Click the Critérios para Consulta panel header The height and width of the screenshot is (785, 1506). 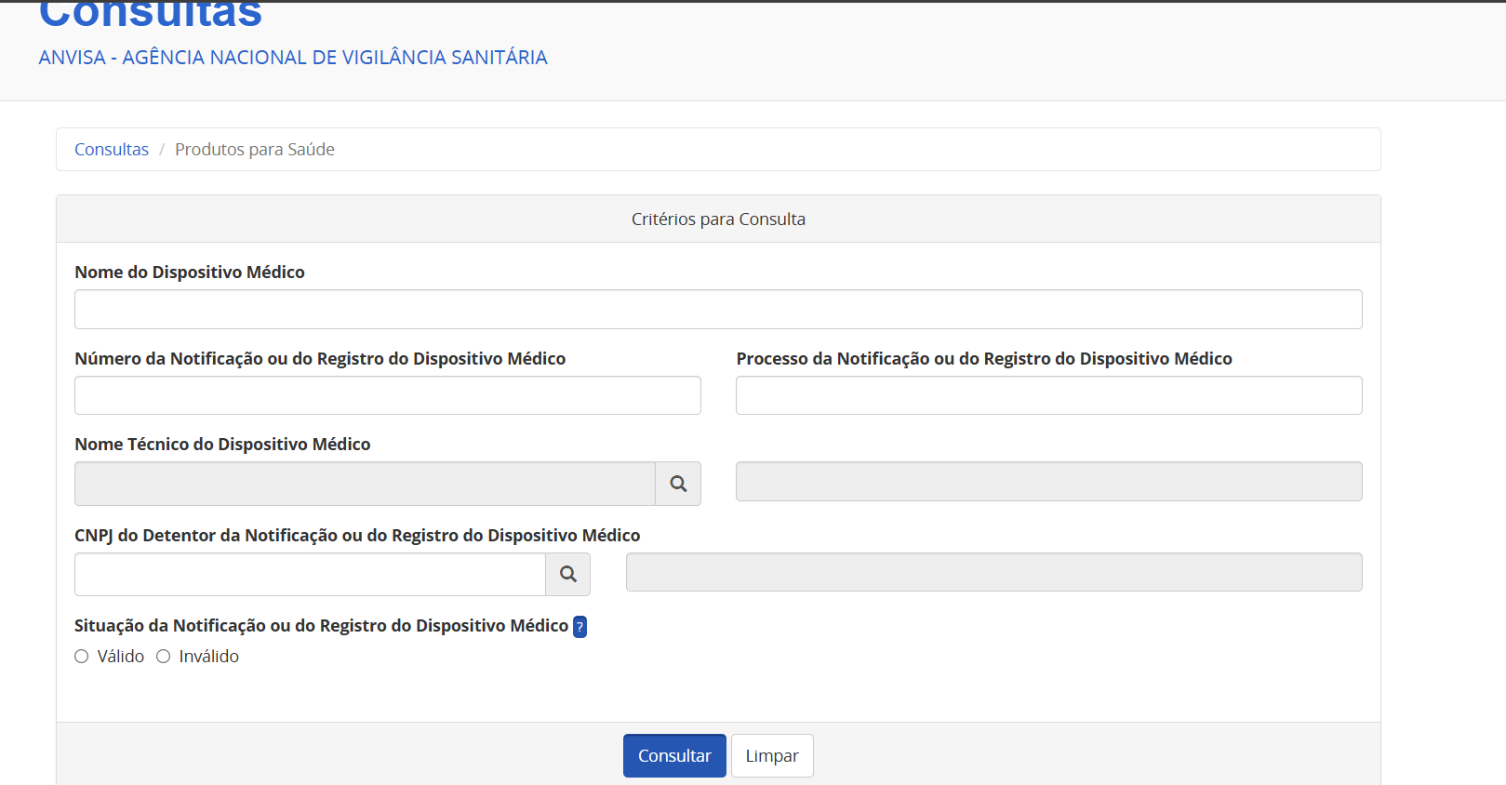(718, 220)
